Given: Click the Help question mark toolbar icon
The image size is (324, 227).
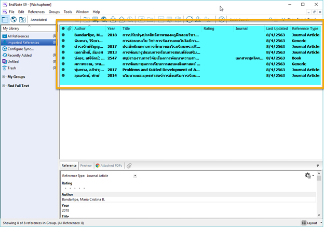Looking at the screenshot, I should 222,20.
